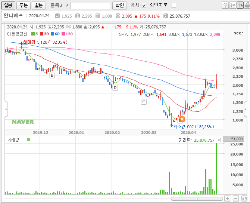Open disclosure marker C on chart
250x203 pixels.
pyautogui.click(x=144, y=102)
